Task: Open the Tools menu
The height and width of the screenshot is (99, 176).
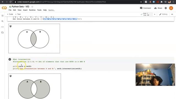Action: click(x=39, y=10)
